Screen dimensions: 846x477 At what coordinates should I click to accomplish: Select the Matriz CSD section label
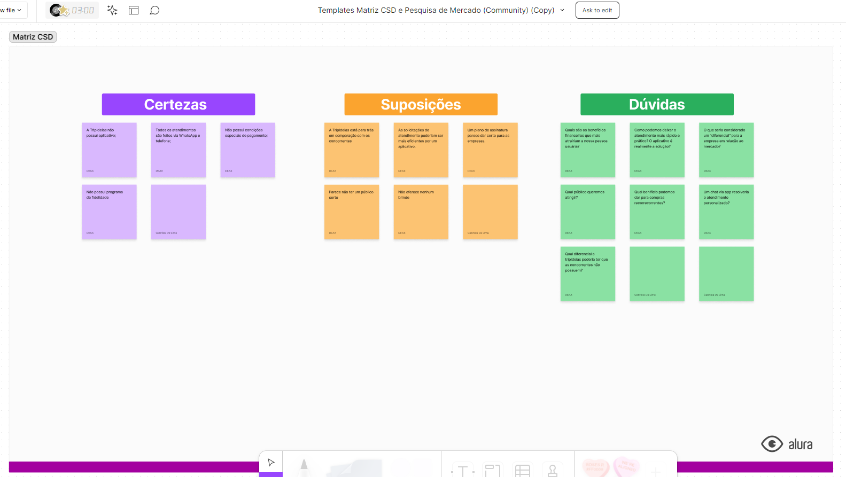click(33, 37)
